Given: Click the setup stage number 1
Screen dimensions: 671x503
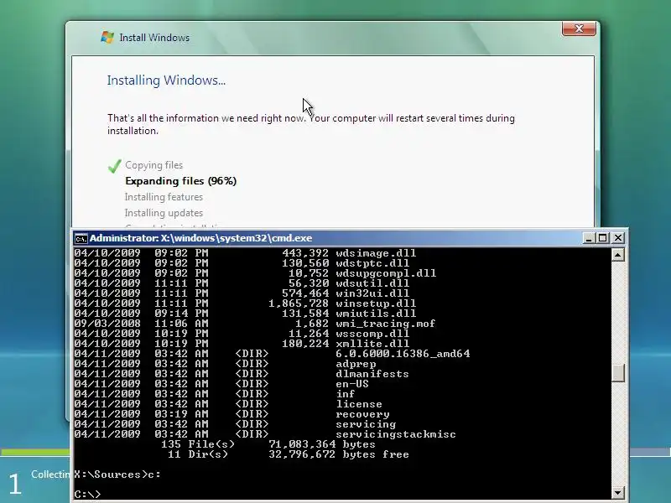Looking at the screenshot, I should [15, 484].
